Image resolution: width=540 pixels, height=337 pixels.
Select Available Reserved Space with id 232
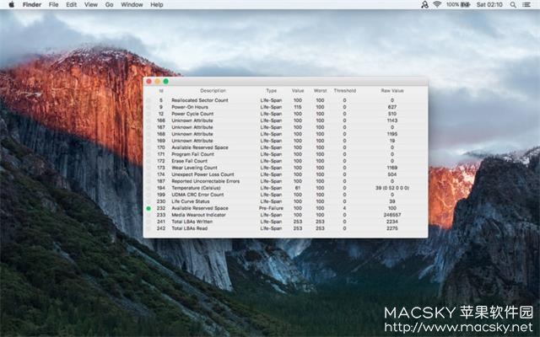click(285, 208)
